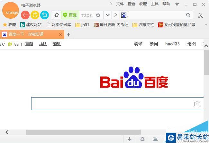Open the hao123 link

172,44
